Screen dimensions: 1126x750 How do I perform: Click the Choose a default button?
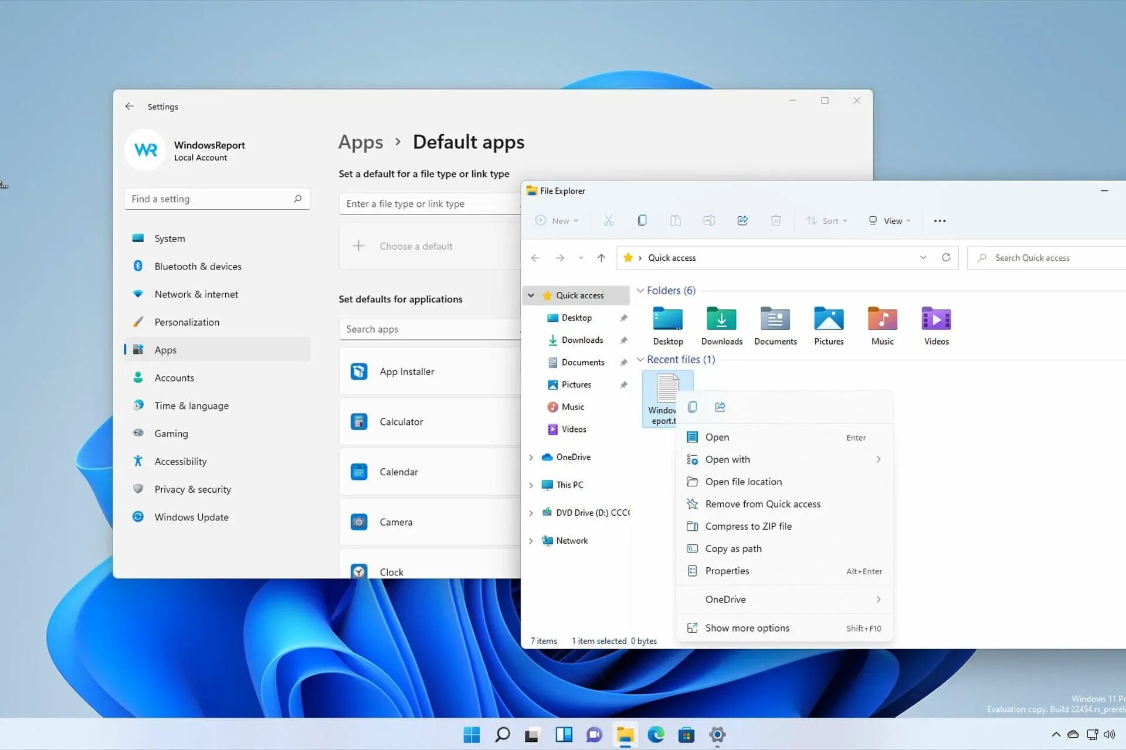click(x=416, y=247)
